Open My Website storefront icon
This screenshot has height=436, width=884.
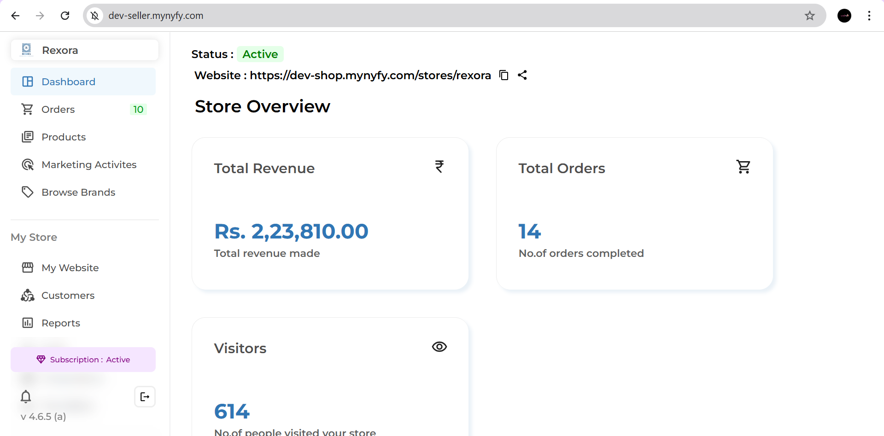point(28,267)
